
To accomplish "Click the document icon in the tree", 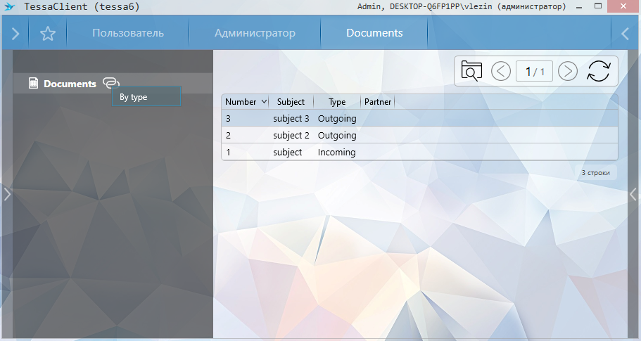I will 33,84.
